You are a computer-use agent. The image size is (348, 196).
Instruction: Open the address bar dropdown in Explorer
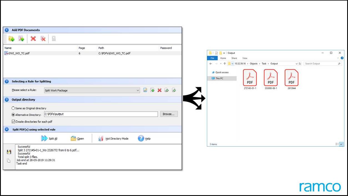(297, 64)
